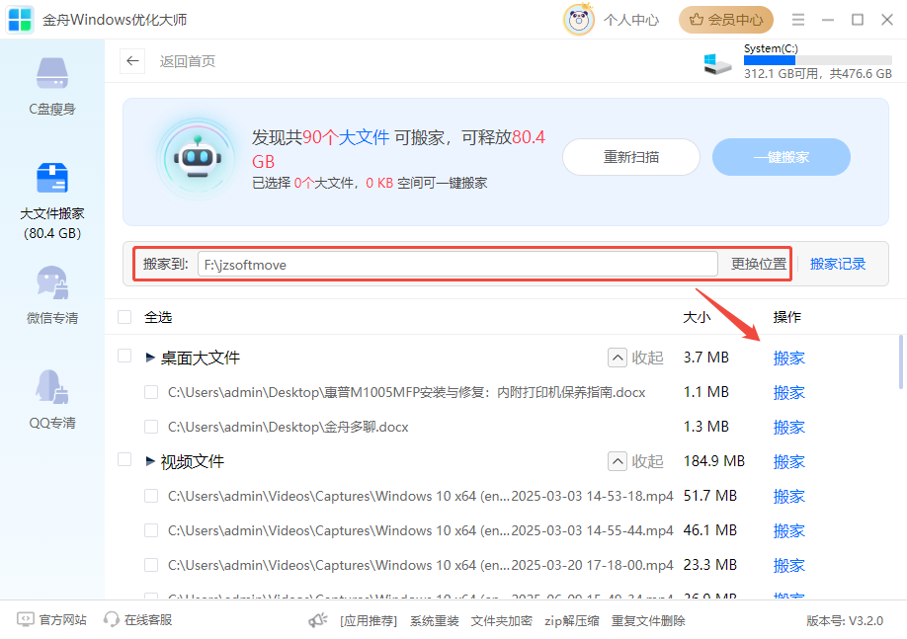Click the 操作 column header
The image size is (907, 639).
(x=786, y=317)
